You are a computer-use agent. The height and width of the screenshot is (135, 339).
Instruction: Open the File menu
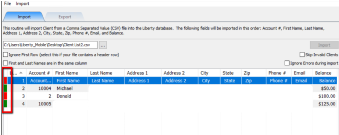(x=8, y=3)
